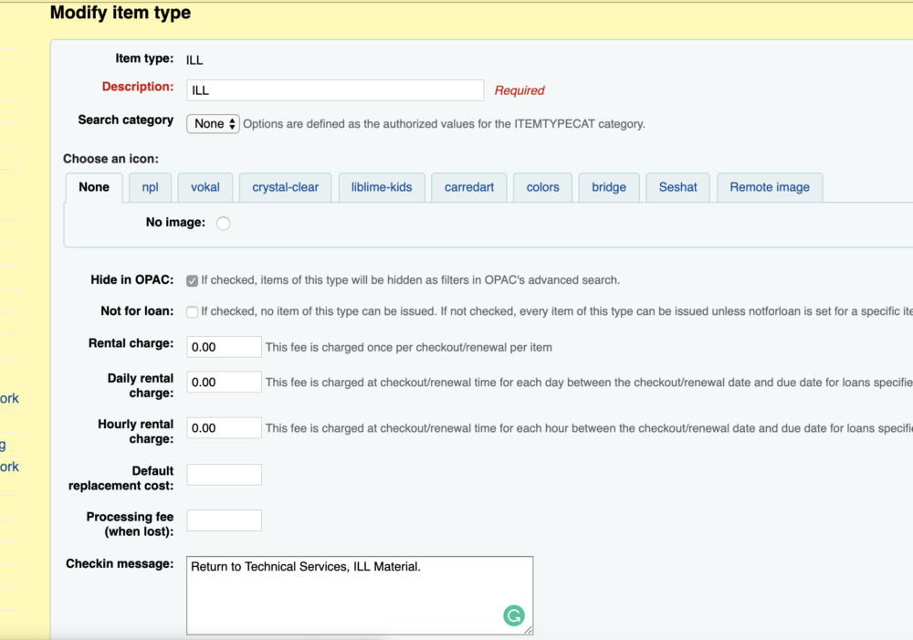The width and height of the screenshot is (913, 640).
Task: Select the None tab under Choose an icon
Action: (93, 186)
